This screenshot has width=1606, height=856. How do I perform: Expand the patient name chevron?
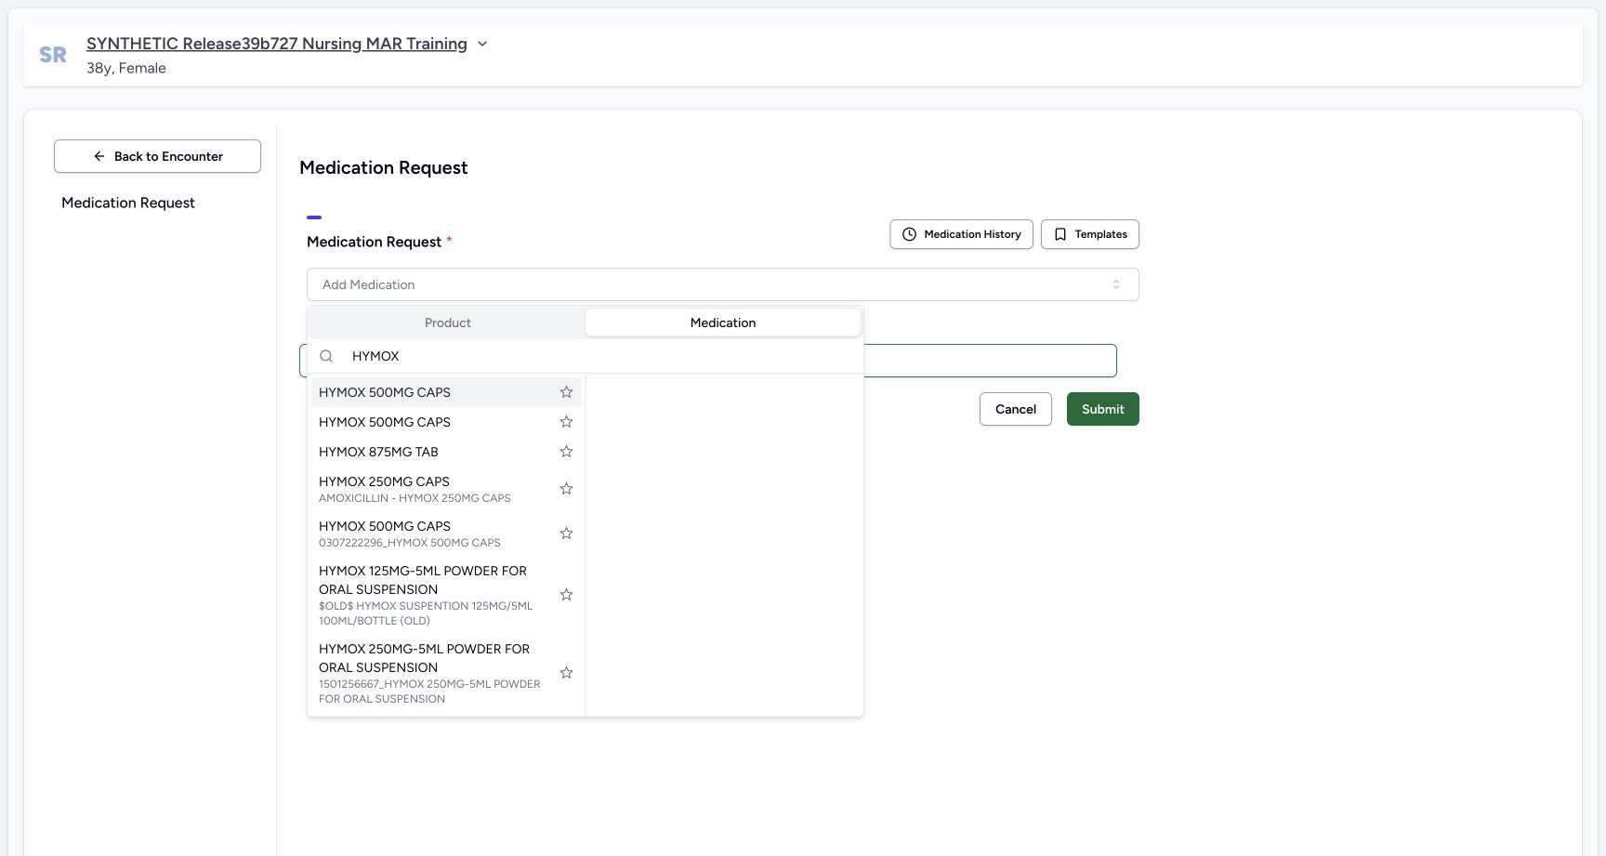click(x=482, y=44)
